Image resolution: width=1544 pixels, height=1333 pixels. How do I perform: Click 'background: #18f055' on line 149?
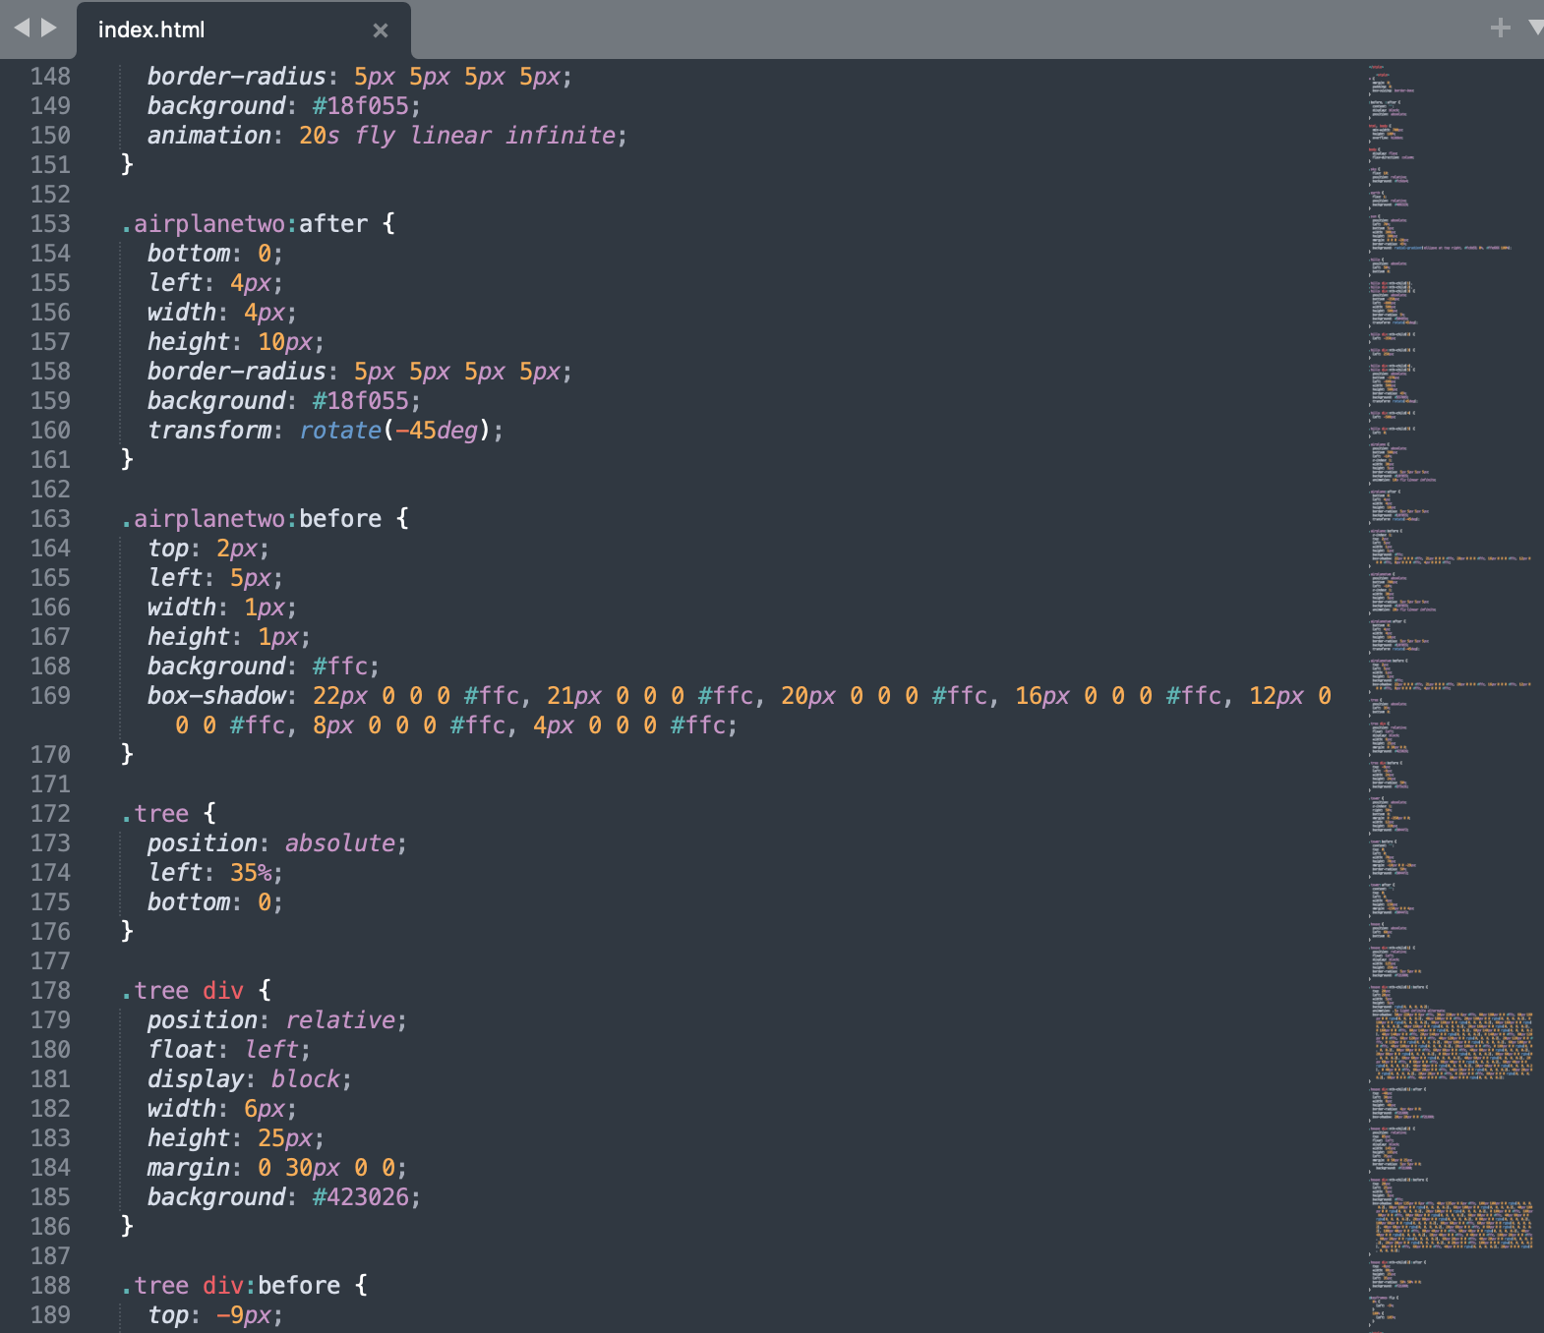pyautogui.click(x=283, y=106)
